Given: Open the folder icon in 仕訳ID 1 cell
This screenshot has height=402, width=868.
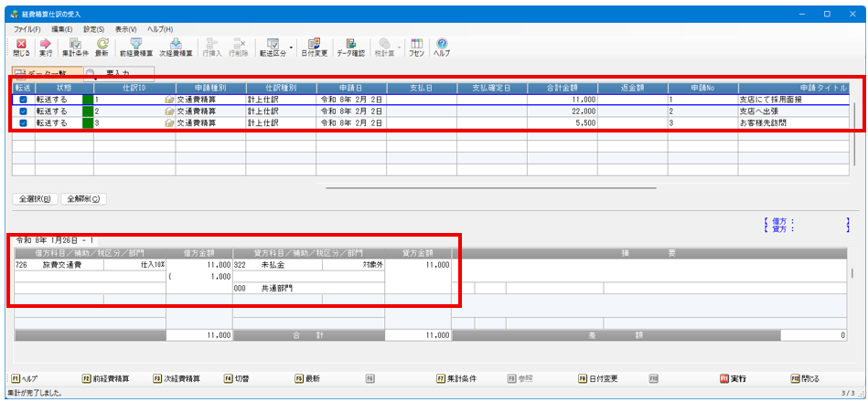Looking at the screenshot, I should pyautogui.click(x=169, y=99).
